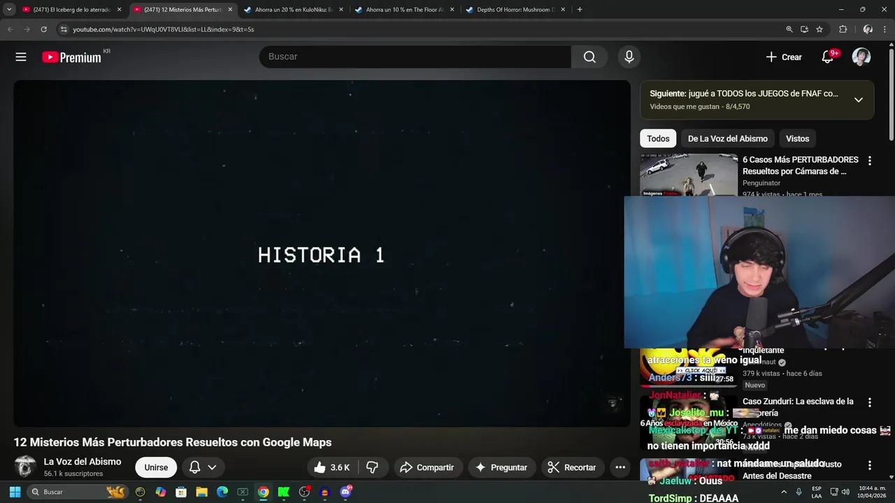The width and height of the screenshot is (895, 503).
Task: Click the YouTube search magnifier button
Action: point(589,57)
